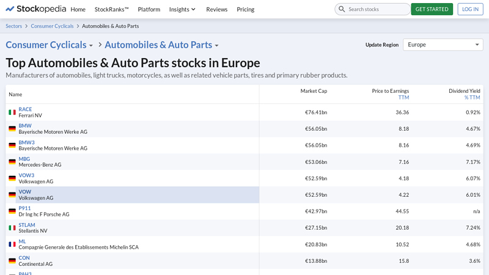Click Ferrari's market cap €76.41bn

point(316,112)
